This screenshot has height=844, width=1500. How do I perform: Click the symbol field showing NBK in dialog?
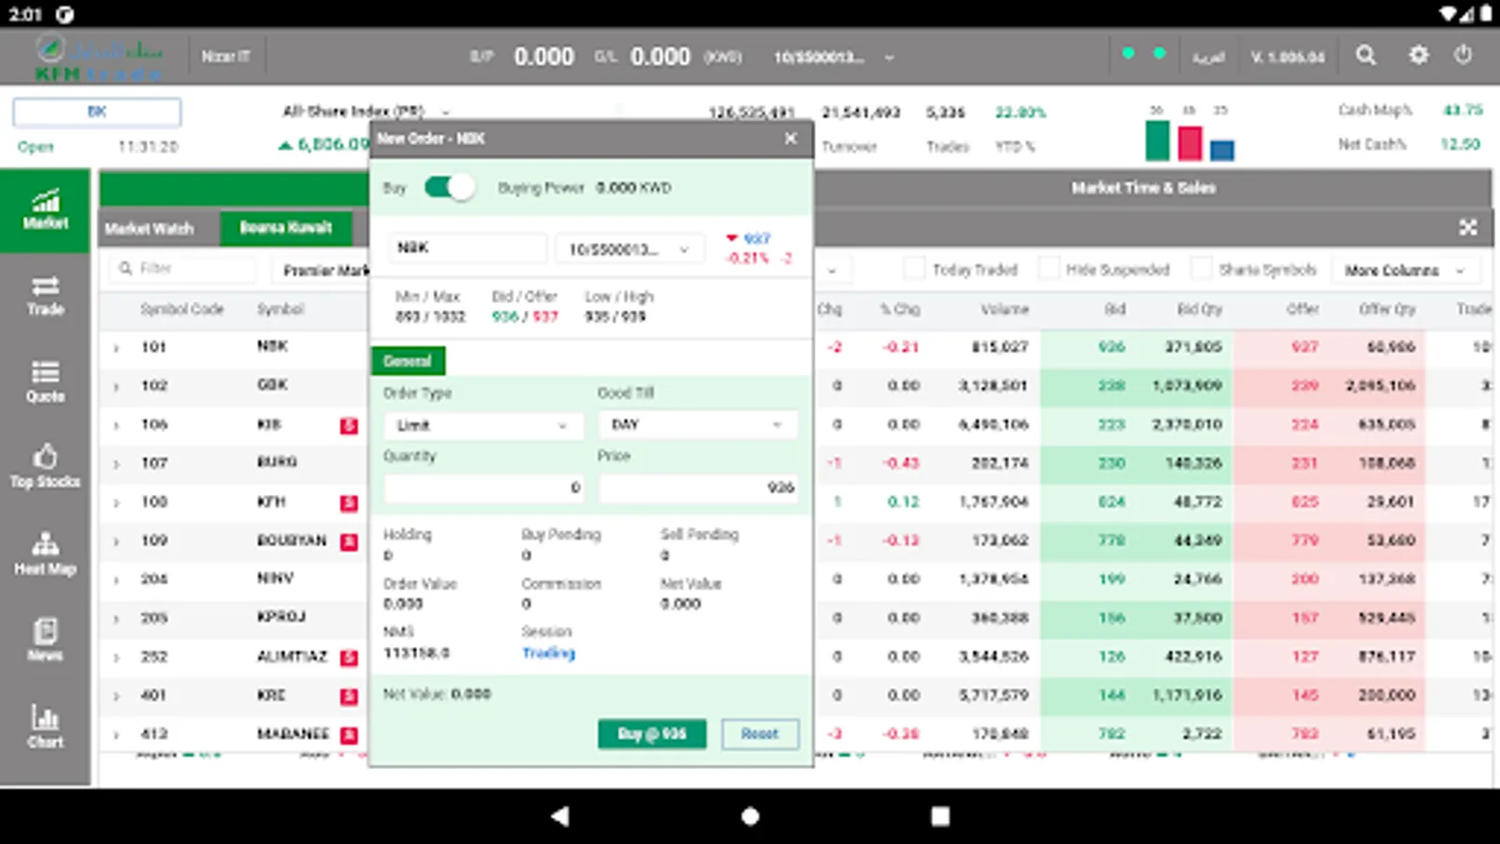pyautogui.click(x=466, y=249)
